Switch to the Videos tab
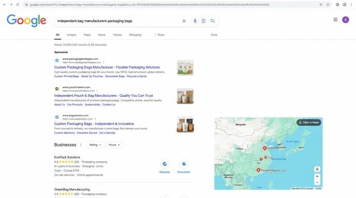The width and height of the screenshot is (356, 198). point(117,35)
